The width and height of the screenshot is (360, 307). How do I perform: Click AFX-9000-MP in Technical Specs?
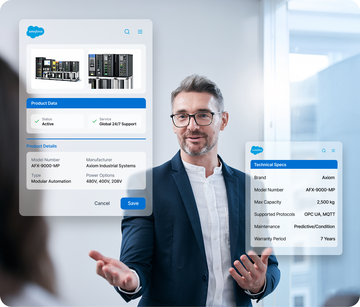(x=320, y=190)
